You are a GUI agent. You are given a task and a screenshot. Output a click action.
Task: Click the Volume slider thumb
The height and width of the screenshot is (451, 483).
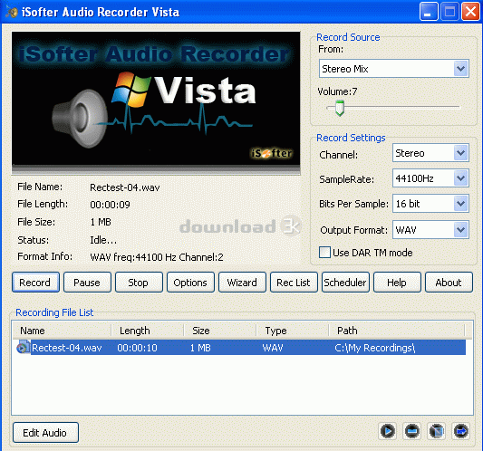(x=340, y=108)
